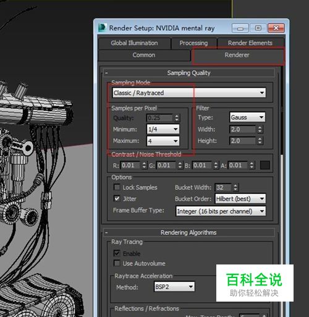
Task: Click the B contrast threshold field
Action: coord(202,165)
